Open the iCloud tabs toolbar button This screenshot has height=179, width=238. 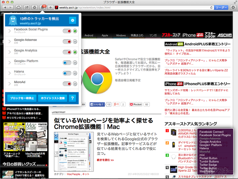19,8
